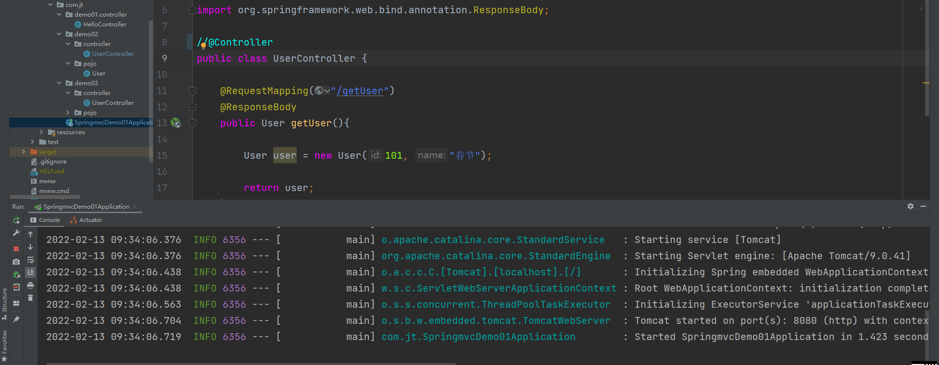Open HELP.md file
The image size is (939, 365).
pyautogui.click(x=51, y=171)
